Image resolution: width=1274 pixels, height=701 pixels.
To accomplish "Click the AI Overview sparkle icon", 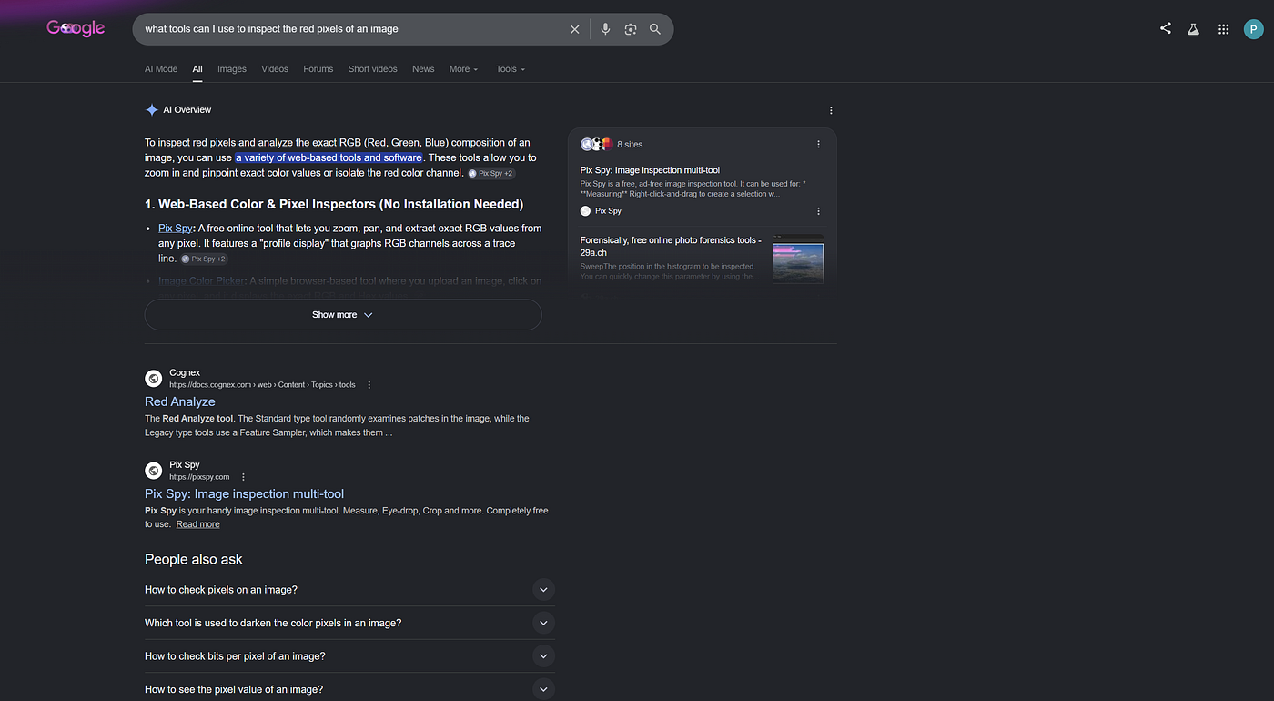I will (152, 110).
